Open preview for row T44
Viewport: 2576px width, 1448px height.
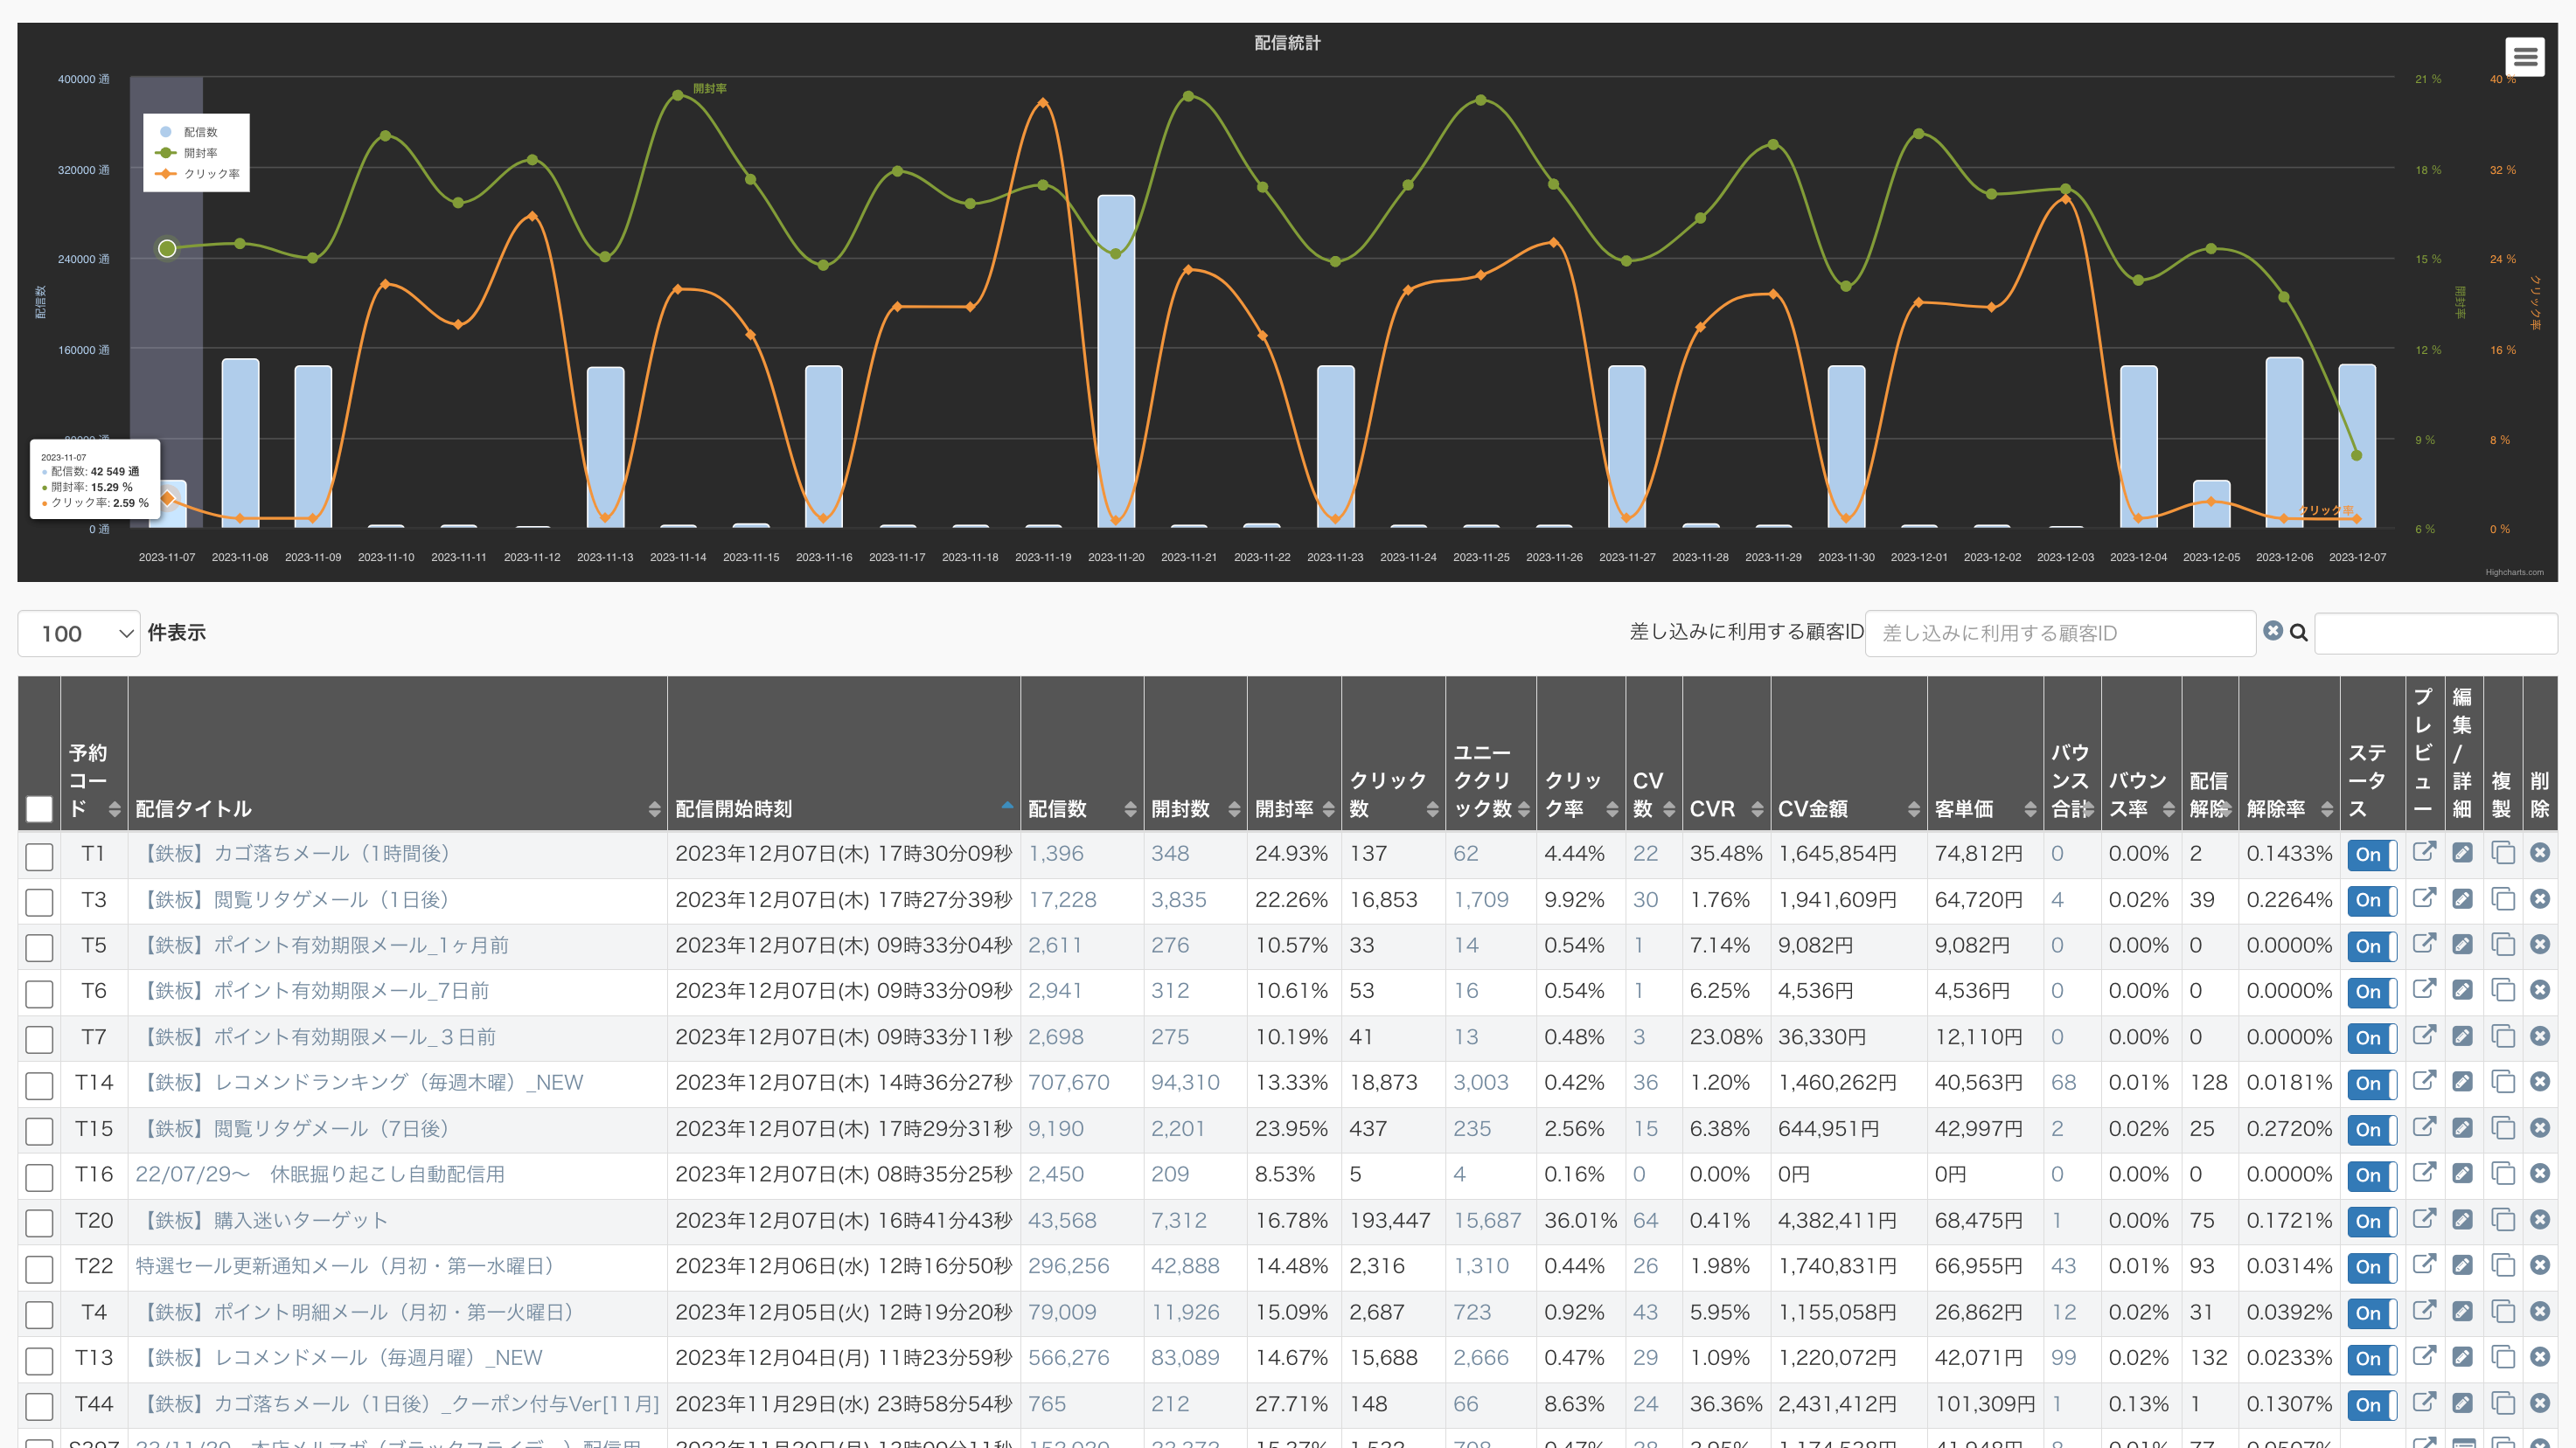(2424, 1402)
